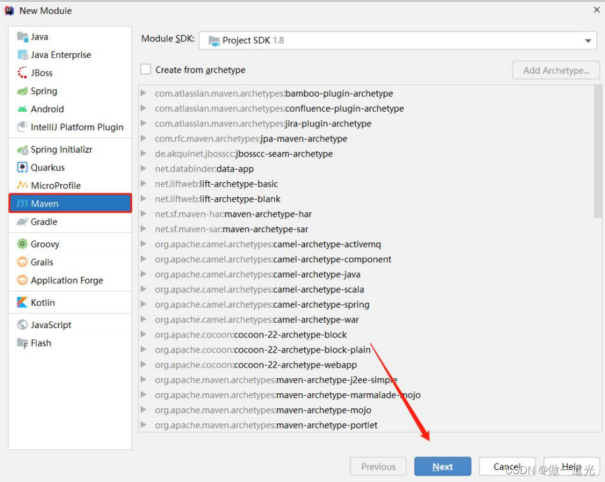The height and width of the screenshot is (482, 605).
Task: Select the Groovy green G icon
Action: (x=22, y=244)
